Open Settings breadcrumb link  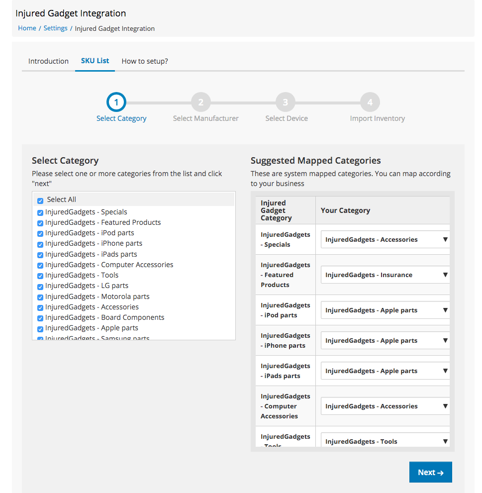[55, 28]
